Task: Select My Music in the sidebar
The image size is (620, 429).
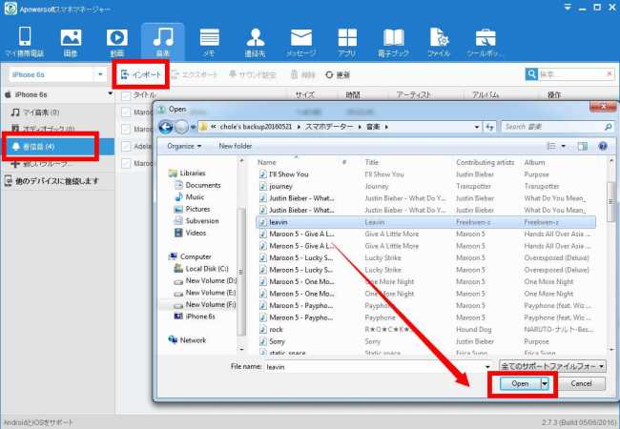Action: click(35, 112)
